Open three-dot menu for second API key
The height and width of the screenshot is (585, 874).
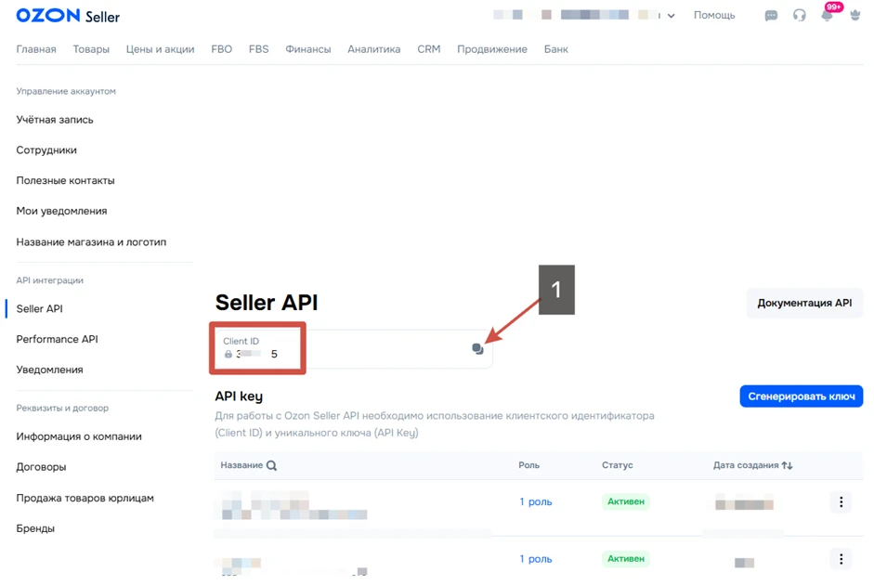pos(841,559)
